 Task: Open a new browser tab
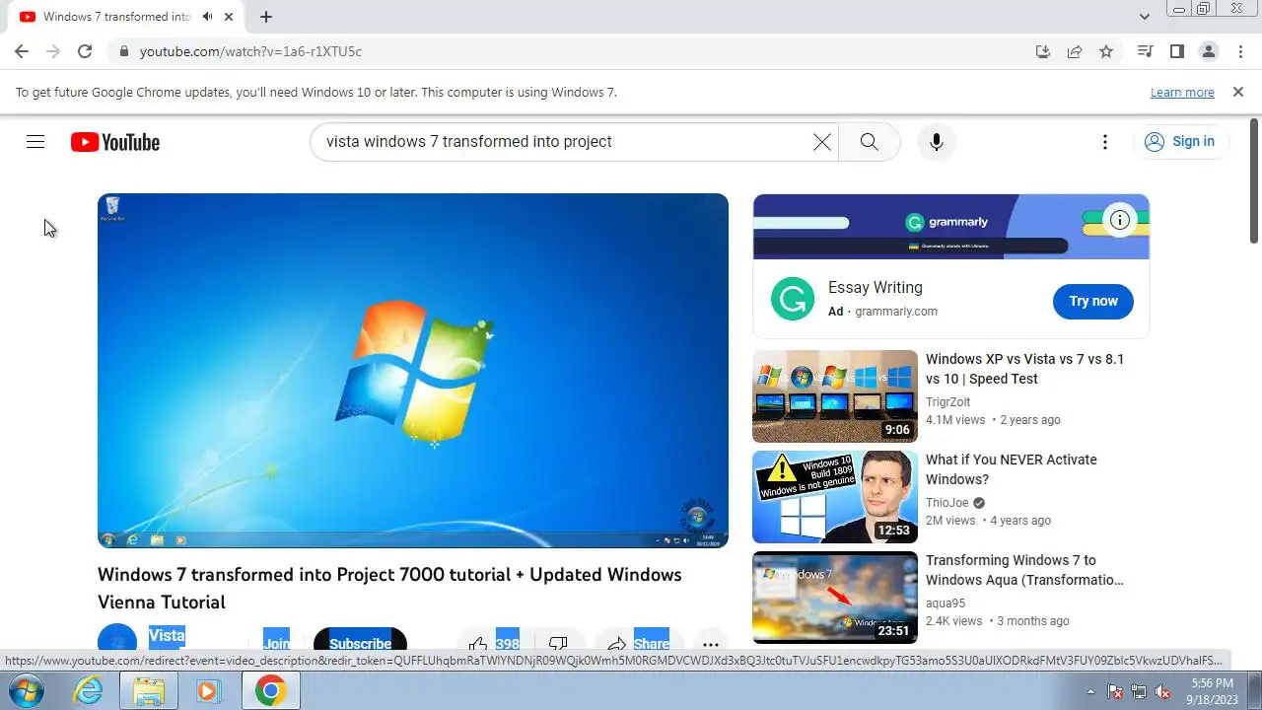coord(266,17)
